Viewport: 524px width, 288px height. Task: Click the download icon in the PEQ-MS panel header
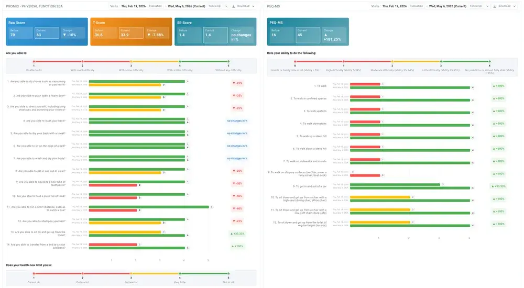pos(495,6)
